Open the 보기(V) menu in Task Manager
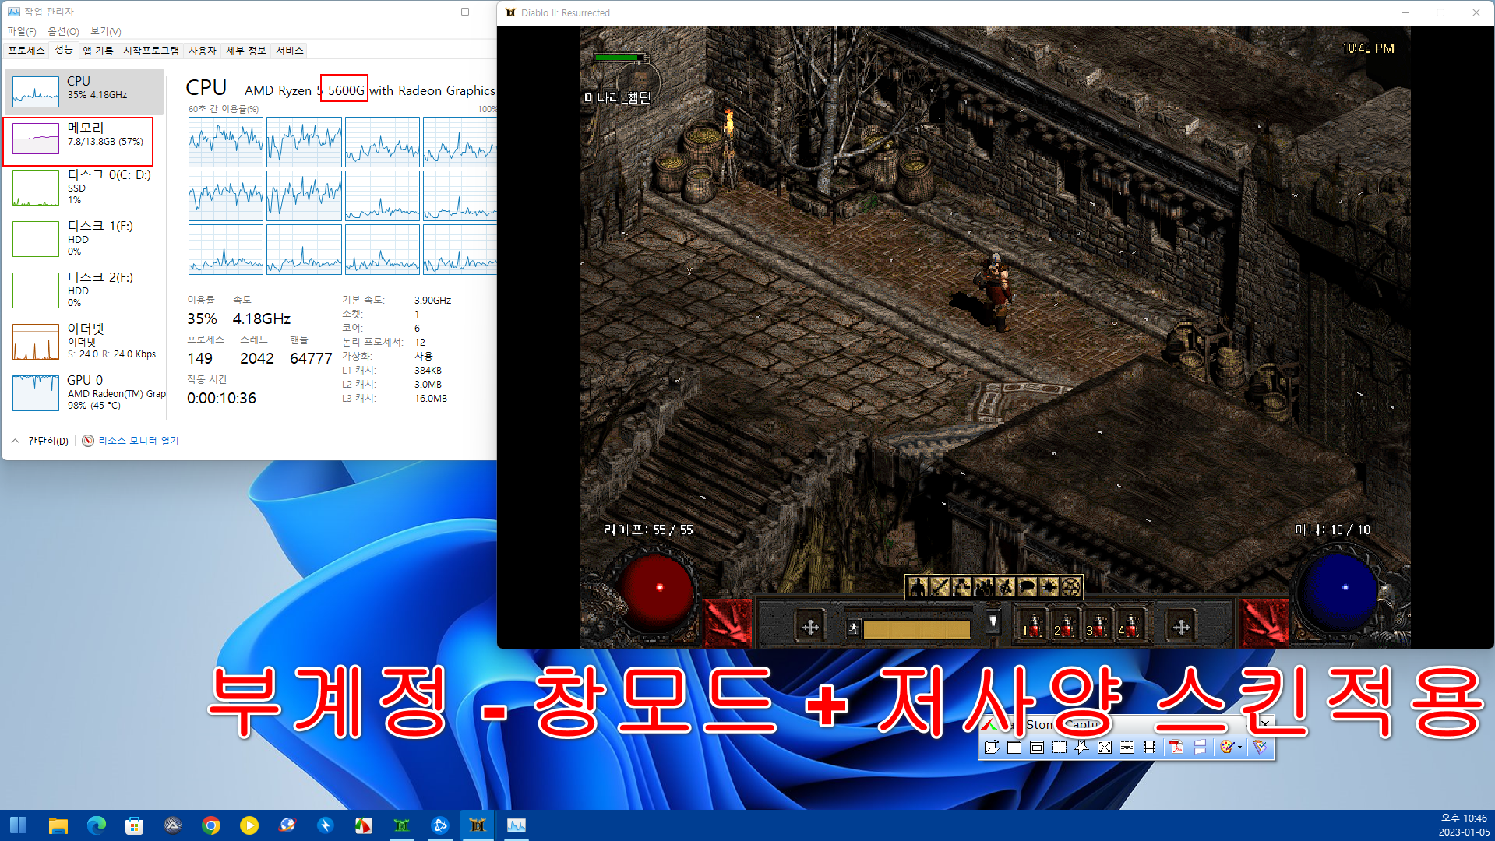 click(106, 31)
